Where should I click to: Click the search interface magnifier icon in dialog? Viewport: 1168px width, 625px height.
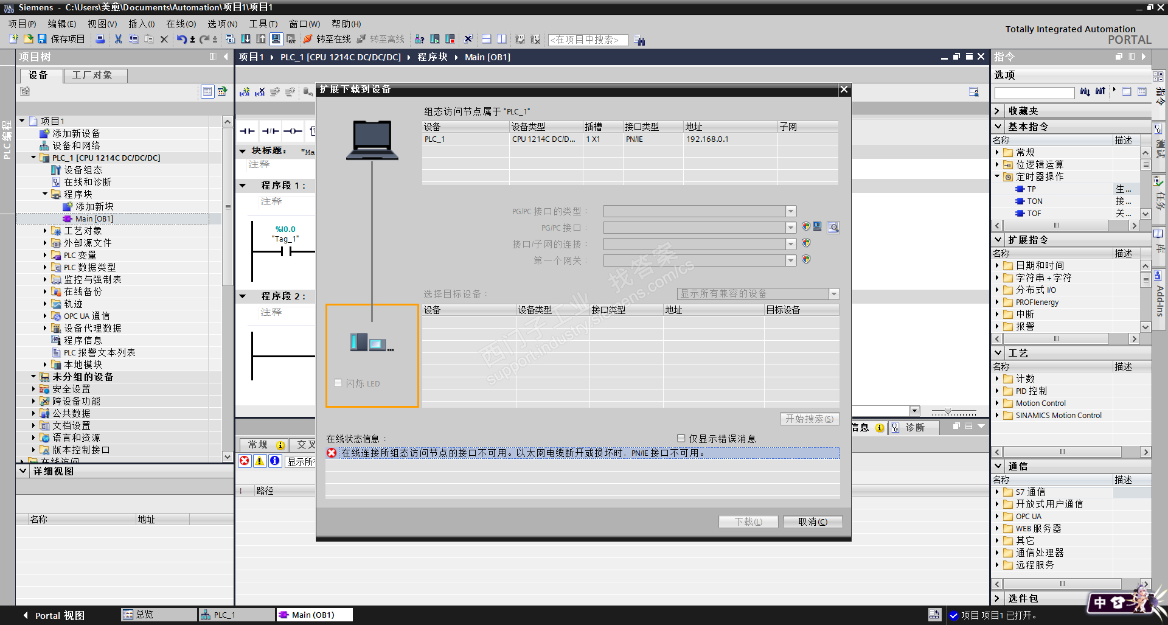click(x=833, y=227)
